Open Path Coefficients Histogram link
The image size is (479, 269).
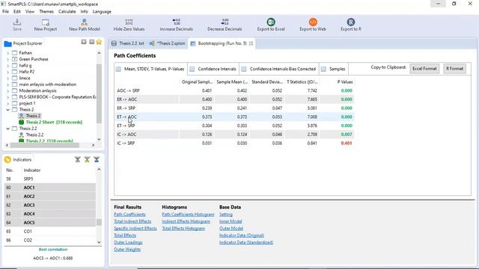(x=188, y=214)
